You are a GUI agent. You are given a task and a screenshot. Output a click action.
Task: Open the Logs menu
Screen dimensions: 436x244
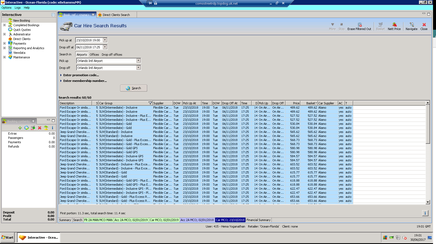pyautogui.click(x=18, y=8)
